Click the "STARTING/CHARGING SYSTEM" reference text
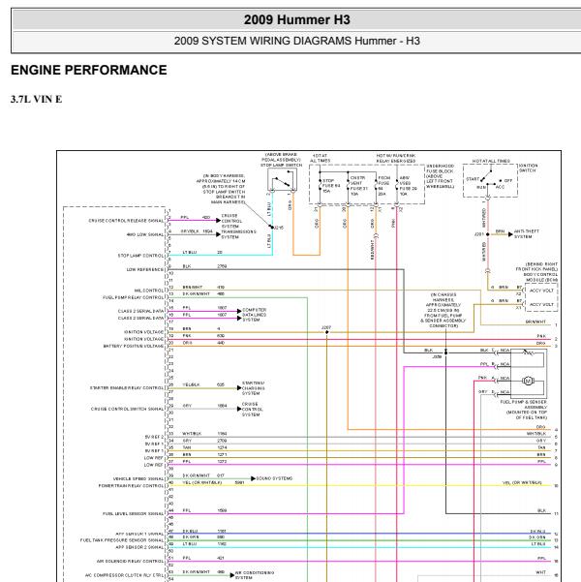581x582 pixels. click(x=253, y=388)
